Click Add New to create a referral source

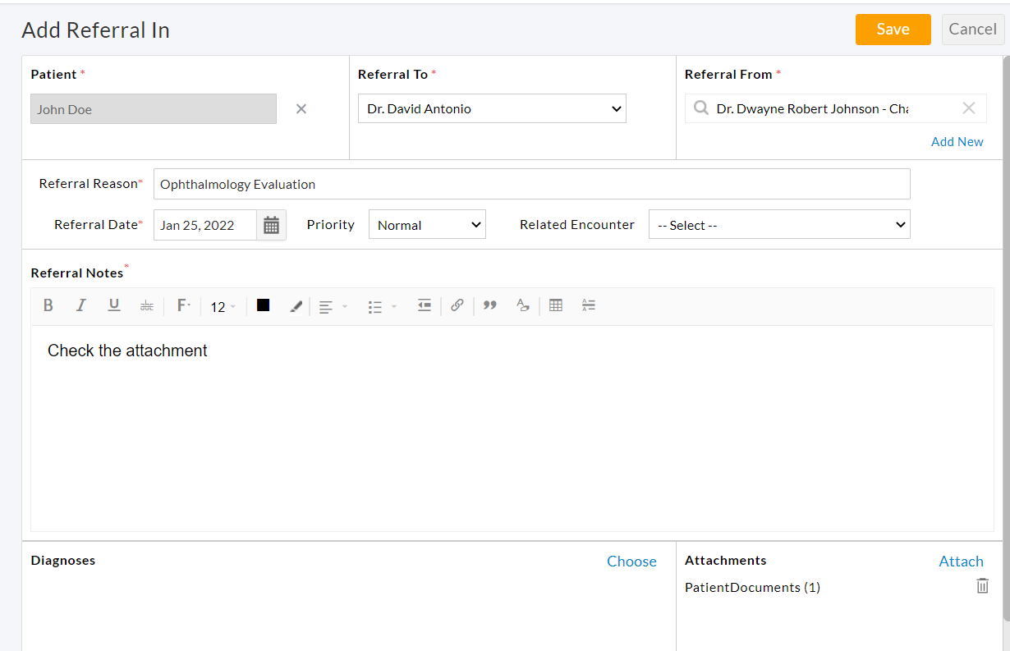[x=957, y=141]
